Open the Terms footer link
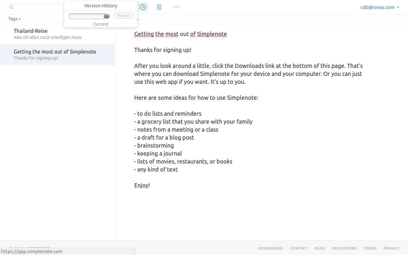The image size is (408, 255). click(370, 248)
